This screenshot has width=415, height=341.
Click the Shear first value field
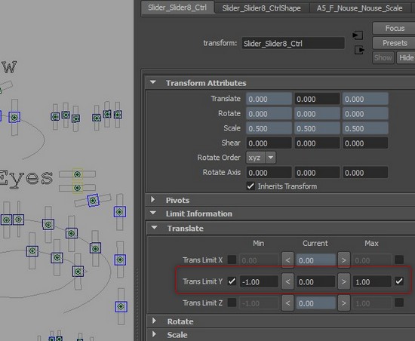click(269, 143)
